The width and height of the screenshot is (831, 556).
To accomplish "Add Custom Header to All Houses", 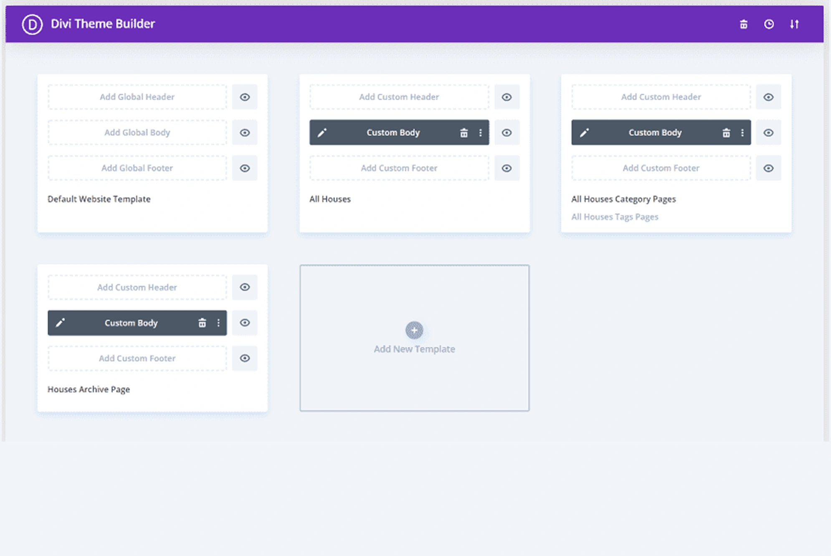I will pyautogui.click(x=399, y=97).
